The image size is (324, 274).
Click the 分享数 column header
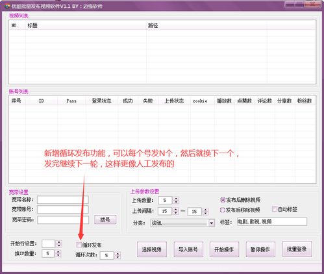[284, 101]
